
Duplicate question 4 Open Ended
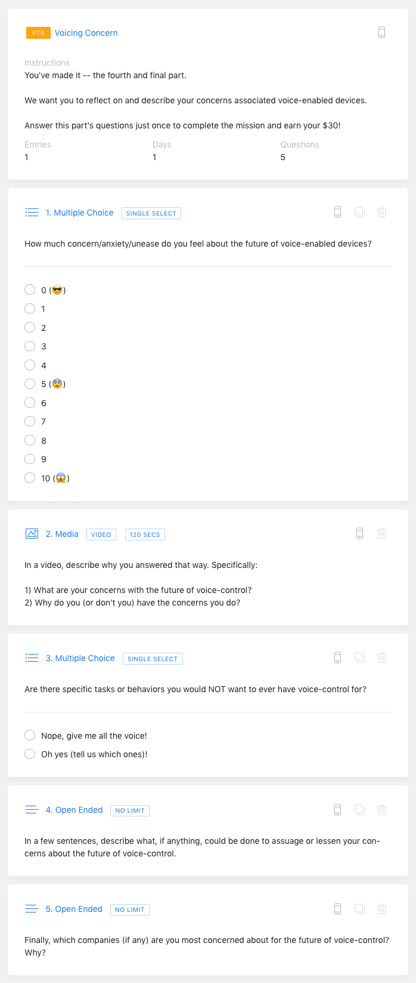click(359, 809)
